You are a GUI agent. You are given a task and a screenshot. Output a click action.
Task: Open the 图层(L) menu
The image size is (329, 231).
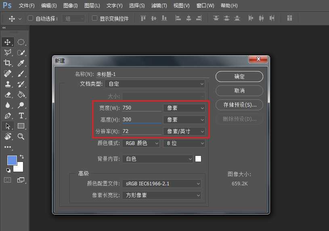92,6
